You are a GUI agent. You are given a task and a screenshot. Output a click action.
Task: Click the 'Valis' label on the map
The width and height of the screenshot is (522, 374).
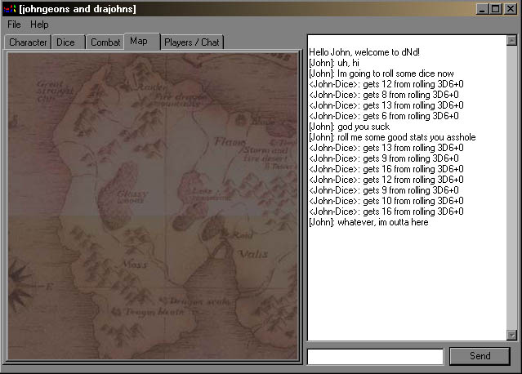253,255
